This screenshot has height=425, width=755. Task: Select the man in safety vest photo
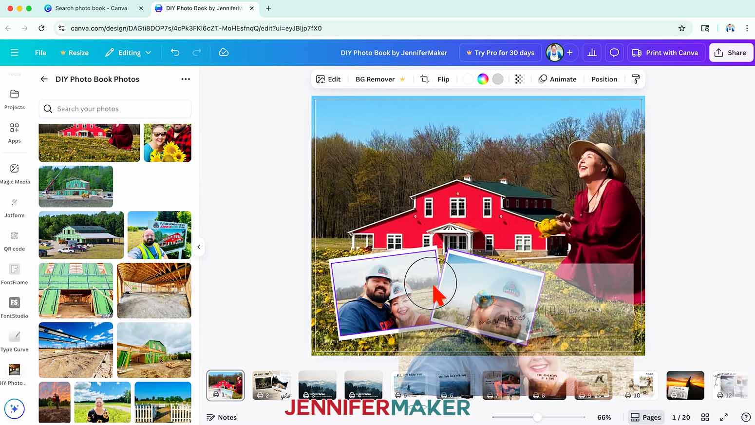159,235
